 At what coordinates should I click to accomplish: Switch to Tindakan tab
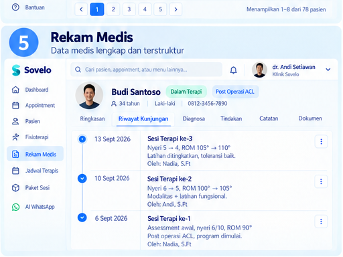pos(231,118)
